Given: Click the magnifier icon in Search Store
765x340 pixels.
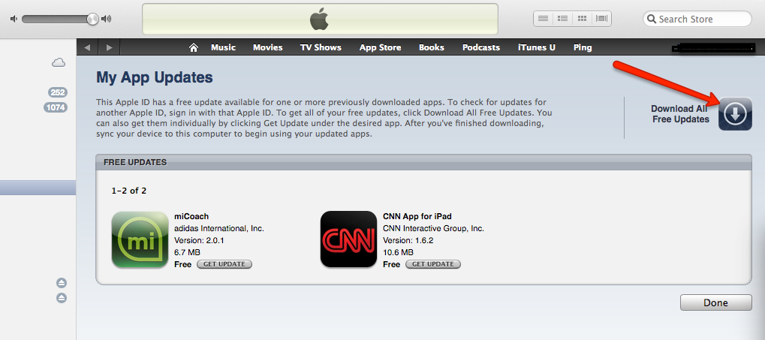Looking at the screenshot, I should coord(652,19).
